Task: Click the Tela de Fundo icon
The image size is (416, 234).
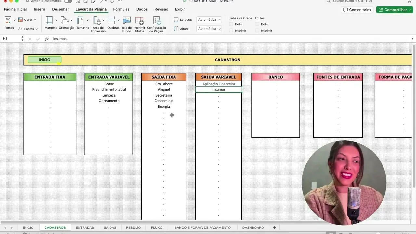Action: pos(127,20)
